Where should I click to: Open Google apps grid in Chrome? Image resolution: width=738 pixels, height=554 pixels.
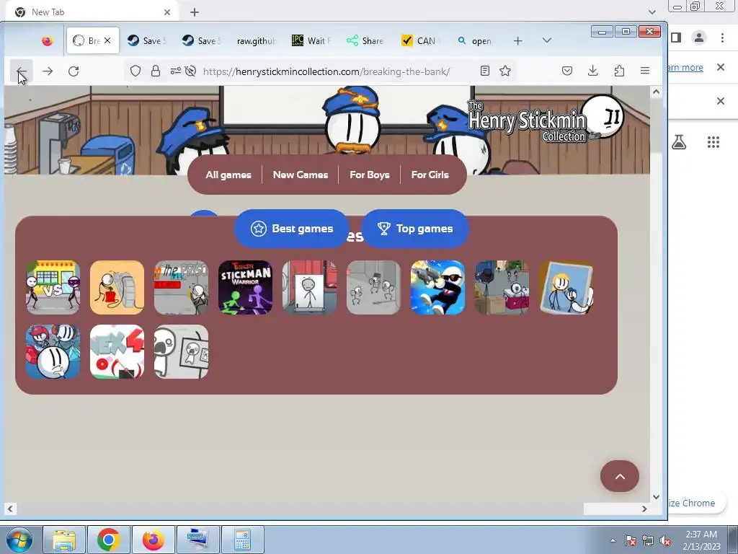[713, 142]
